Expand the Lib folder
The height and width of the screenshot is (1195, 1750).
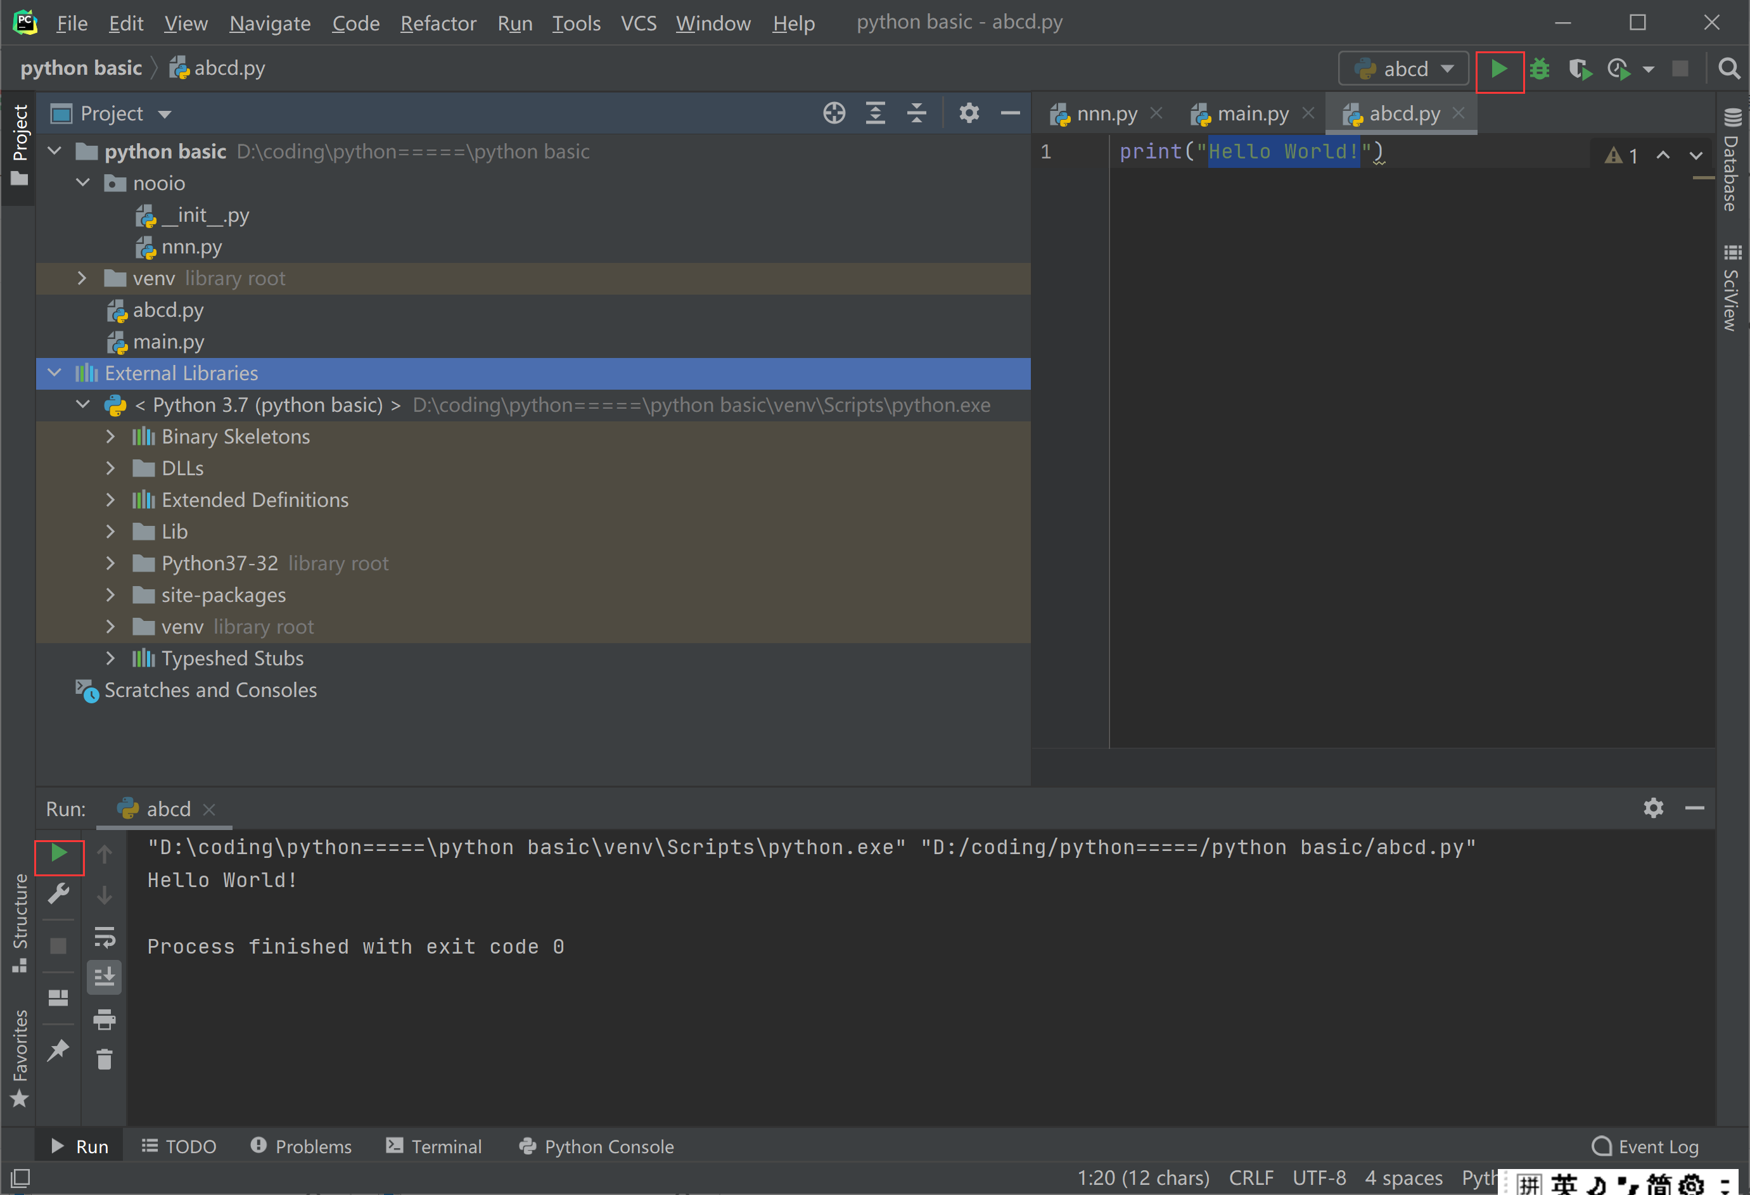pyautogui.click(x=111, y=531)
